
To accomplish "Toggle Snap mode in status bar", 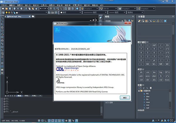I will [39, 121].
